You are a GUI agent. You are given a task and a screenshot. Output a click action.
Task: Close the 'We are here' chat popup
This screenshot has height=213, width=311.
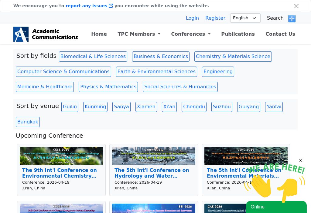pos(301,161)
